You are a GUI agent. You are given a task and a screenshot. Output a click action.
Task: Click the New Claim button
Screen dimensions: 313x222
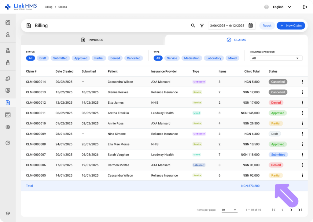click(291, 26)
